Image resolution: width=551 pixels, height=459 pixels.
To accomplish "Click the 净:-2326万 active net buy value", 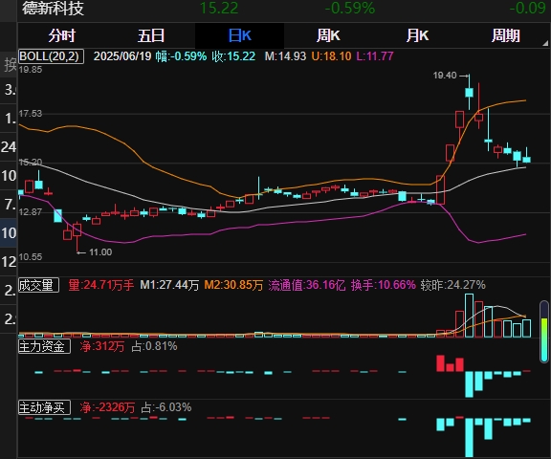I will (107, 407).
